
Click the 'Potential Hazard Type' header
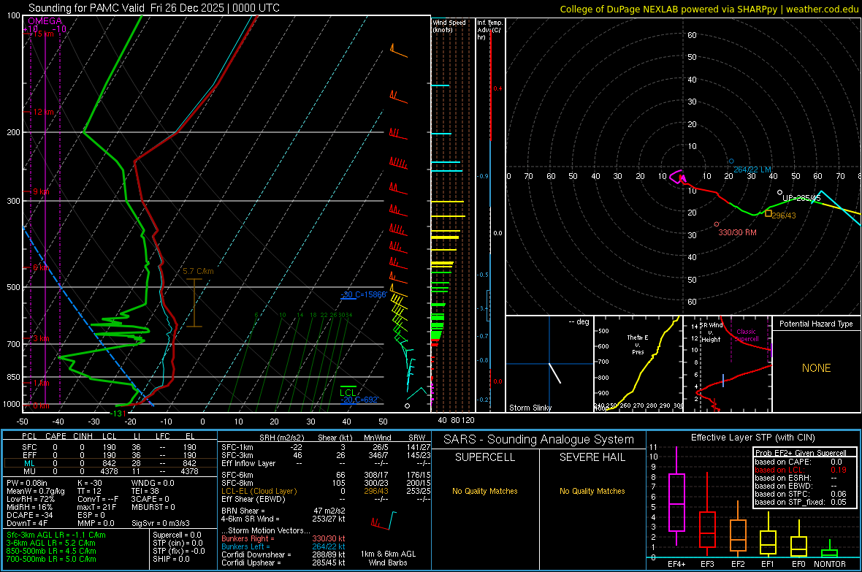[816, 324]
